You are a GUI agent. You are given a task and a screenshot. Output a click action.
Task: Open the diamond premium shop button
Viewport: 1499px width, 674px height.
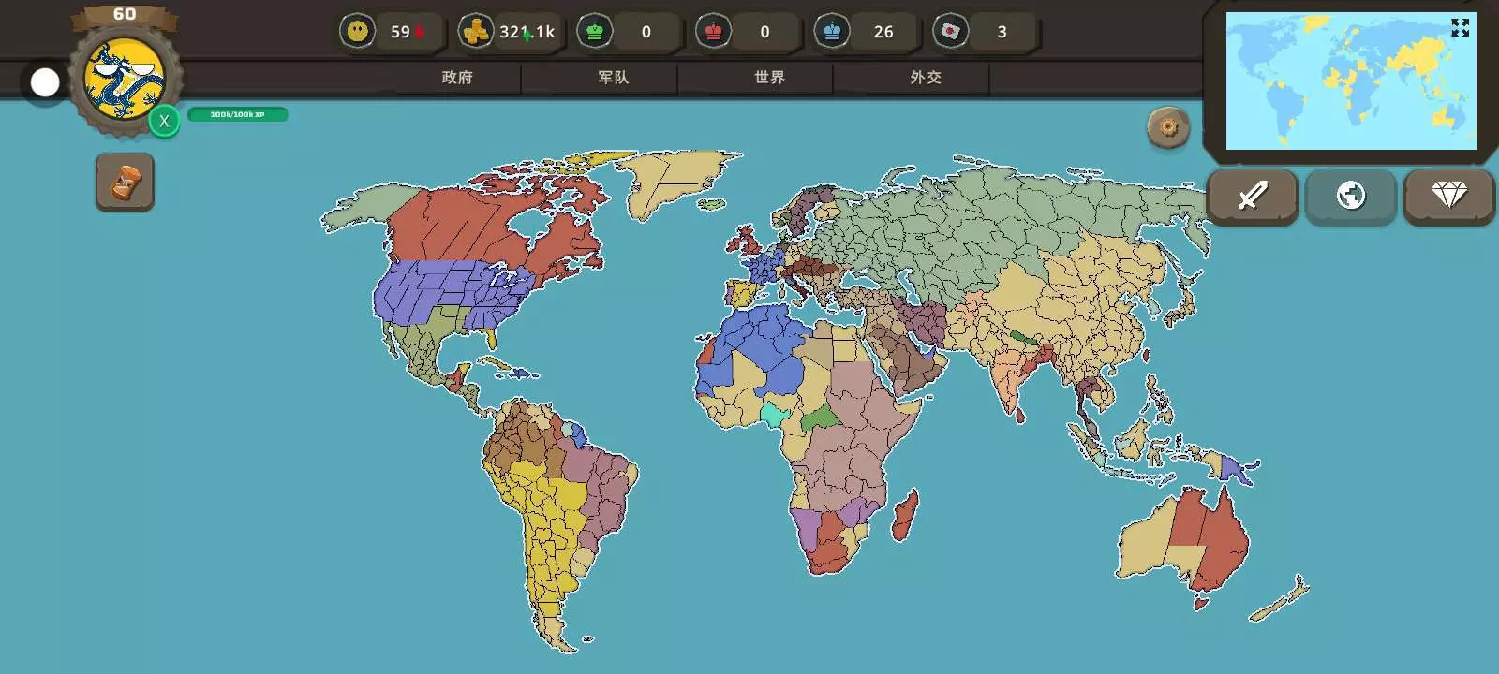pos(1448,196)
